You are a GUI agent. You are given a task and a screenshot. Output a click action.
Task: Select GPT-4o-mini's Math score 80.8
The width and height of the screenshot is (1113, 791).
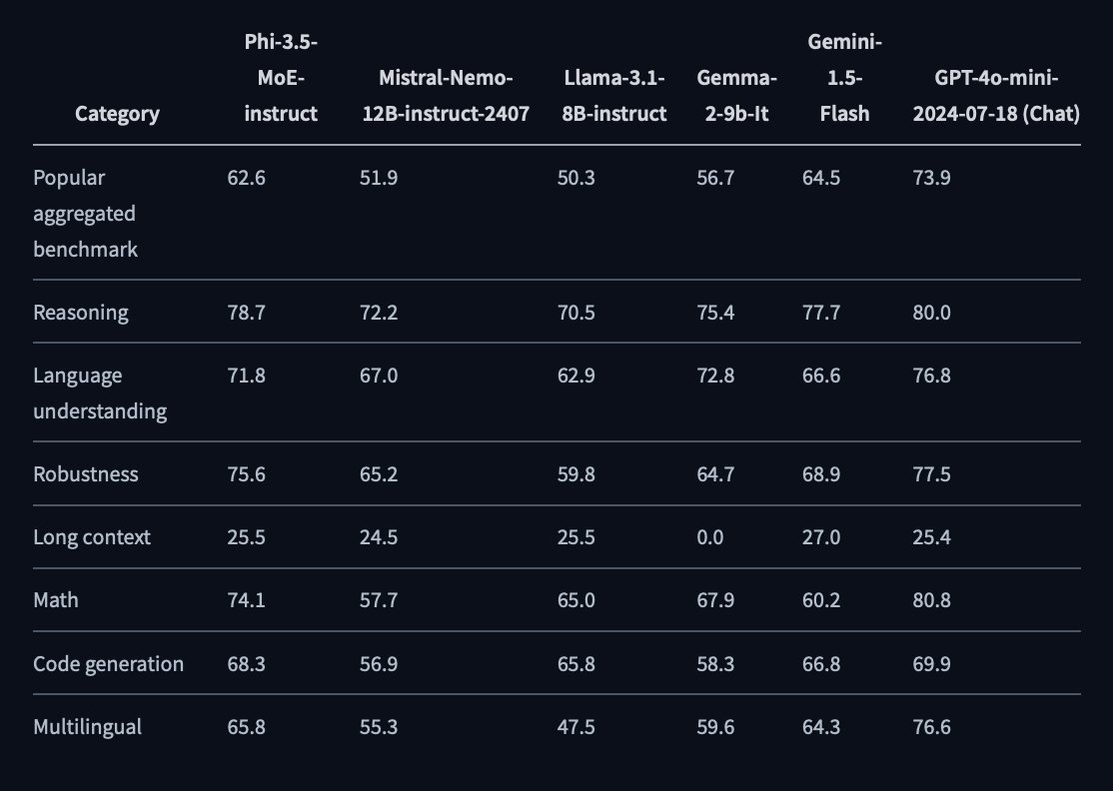coord(931,600)
